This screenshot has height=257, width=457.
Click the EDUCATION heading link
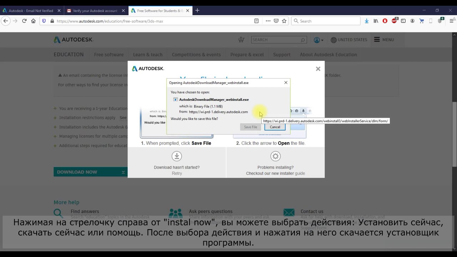69,55
